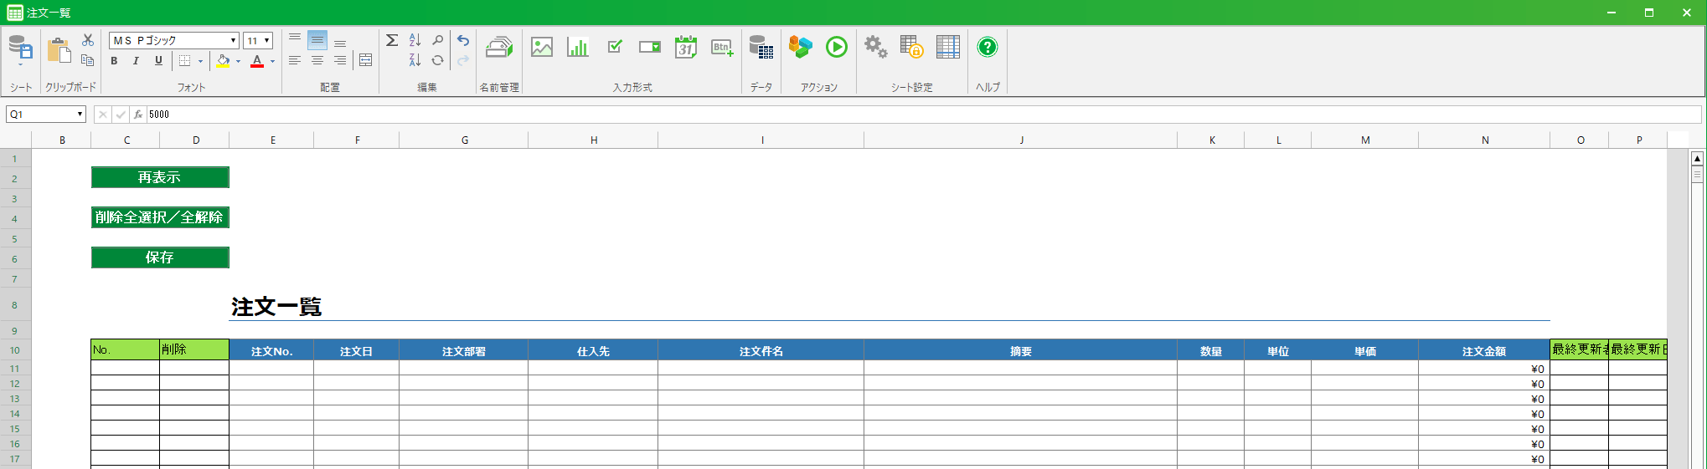1707x469 pixels.
Task: Open the sheet lock settings icon
Action: coord(910,48)
